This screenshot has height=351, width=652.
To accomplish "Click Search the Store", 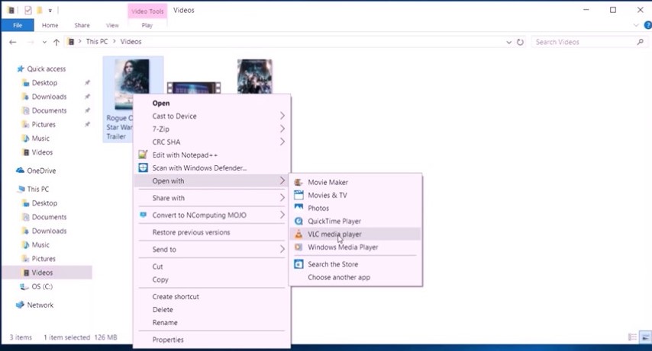I will click(x=355, y=264).
